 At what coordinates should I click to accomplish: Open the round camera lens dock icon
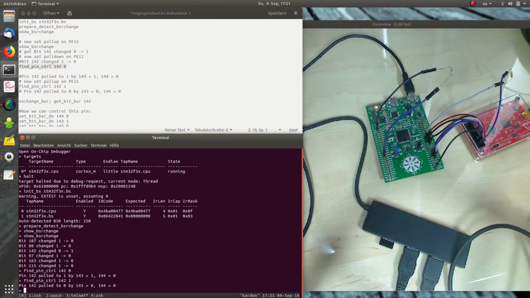pos(9,105)
